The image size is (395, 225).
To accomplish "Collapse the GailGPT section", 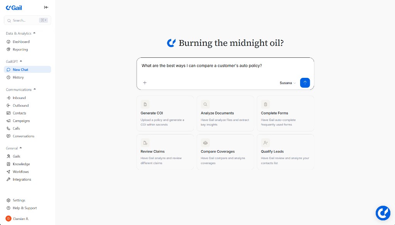I will (x=21, y=61).
